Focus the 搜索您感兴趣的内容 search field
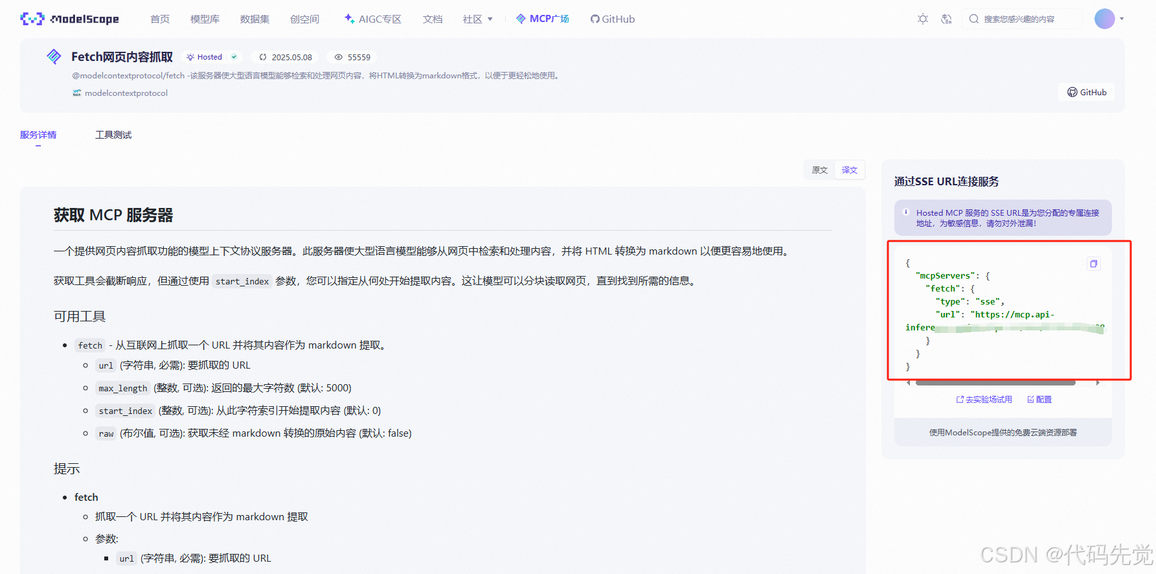 (x=1023, y=19)
